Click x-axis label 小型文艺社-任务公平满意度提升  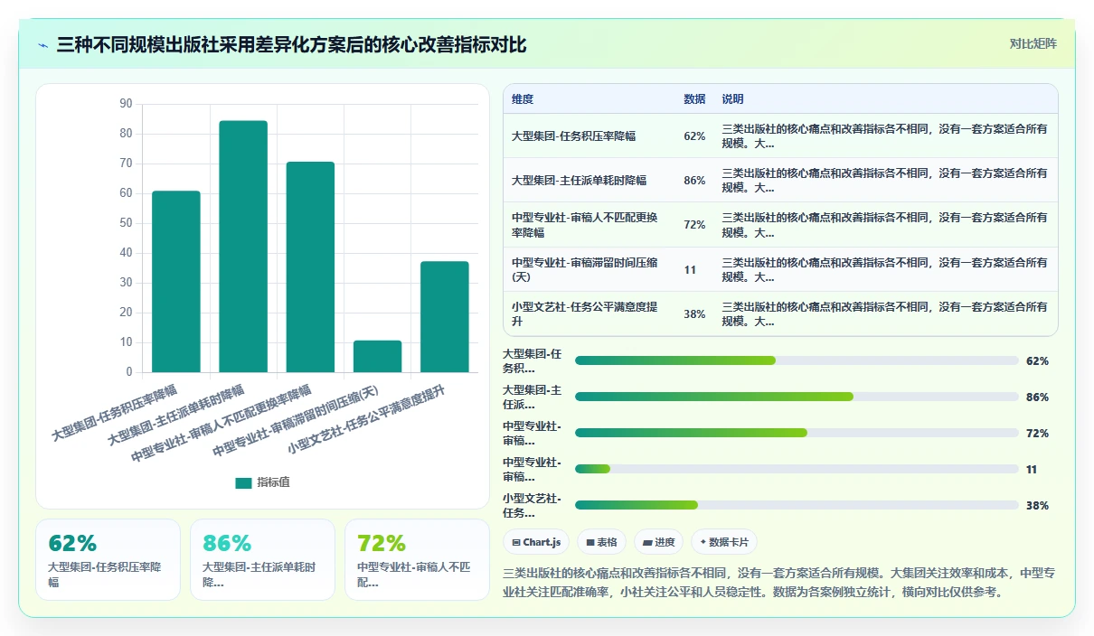point(366,421)
